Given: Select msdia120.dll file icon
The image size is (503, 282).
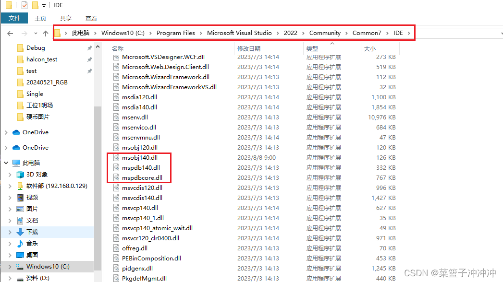Looking at the screenshot, I should click(116, 97).
